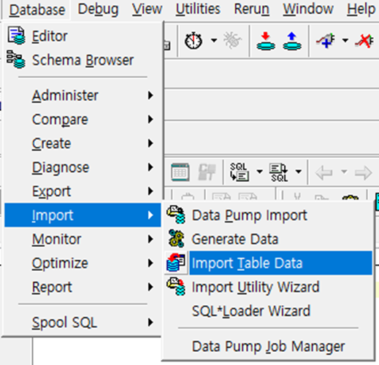Choose Editor from the Database menu
379x365 pixels.
coord(83,36)
